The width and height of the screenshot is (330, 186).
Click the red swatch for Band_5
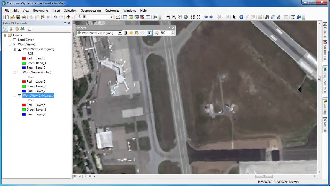tap(24, 58)
